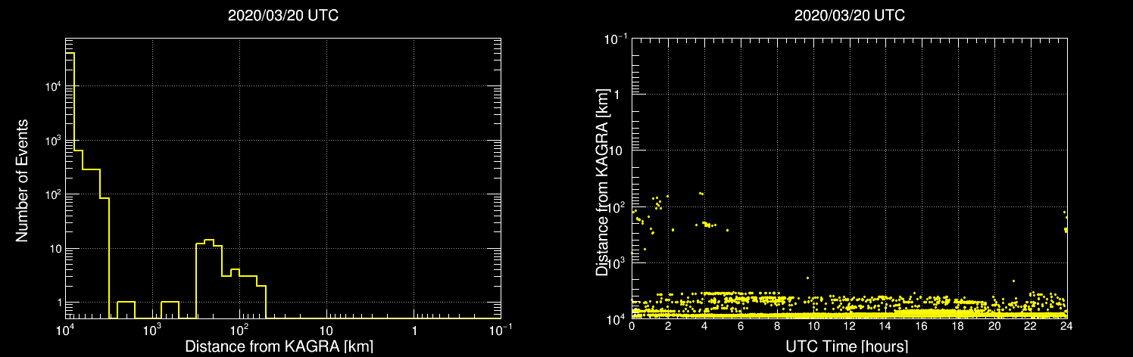
Task: Click the scatter plot y-axis tick '10^2'
Action: point(616,206)
